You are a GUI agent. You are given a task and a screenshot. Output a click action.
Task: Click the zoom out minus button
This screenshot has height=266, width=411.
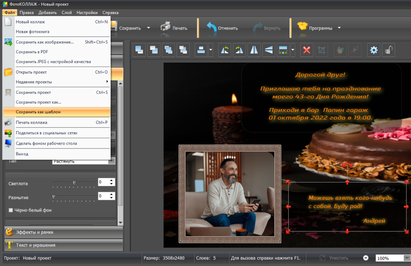[x=365, y=258]
